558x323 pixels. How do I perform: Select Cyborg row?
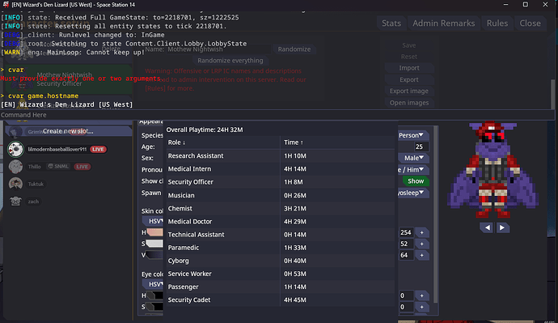[281, 261]
